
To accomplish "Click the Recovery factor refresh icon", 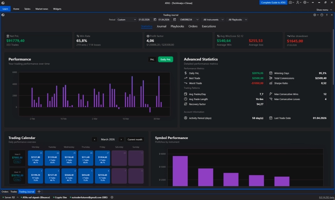I will tap(185, 104).
